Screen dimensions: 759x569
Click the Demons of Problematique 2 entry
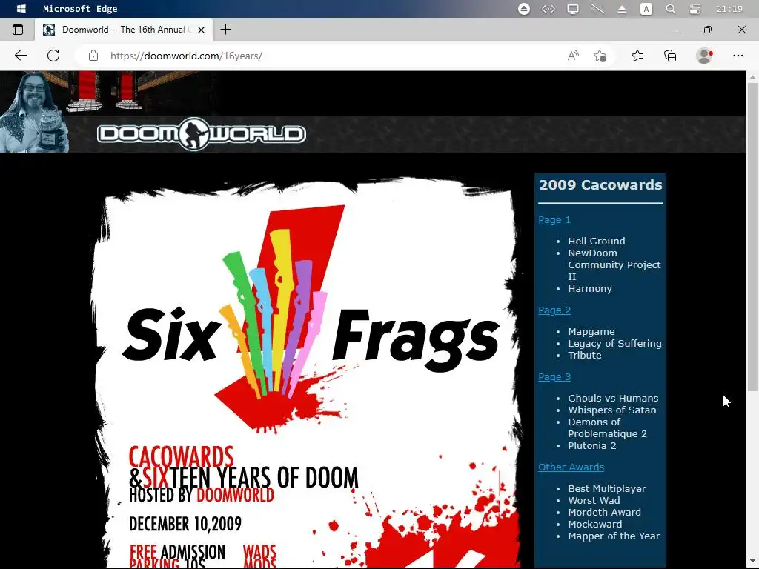click(x=608, y=427)
